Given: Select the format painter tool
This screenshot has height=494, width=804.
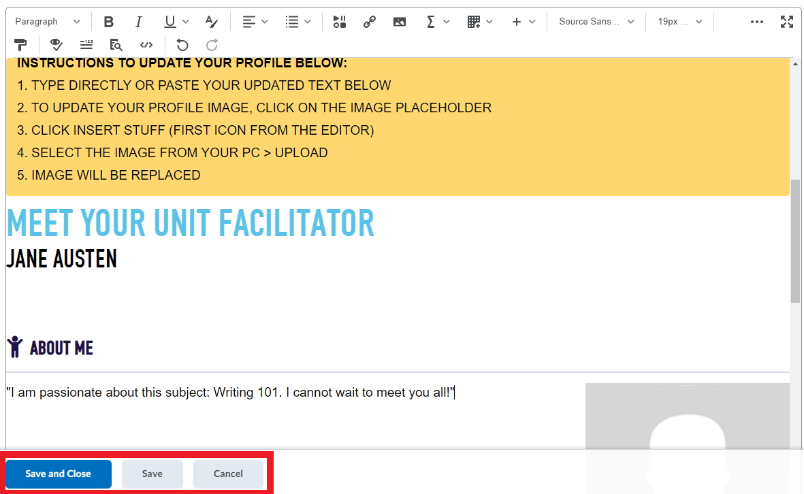Looking at the screenshot, I should coord(20,45).
